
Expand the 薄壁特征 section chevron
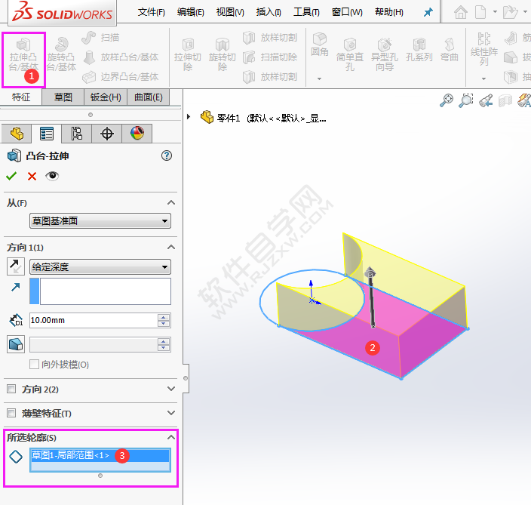[171, 413]
